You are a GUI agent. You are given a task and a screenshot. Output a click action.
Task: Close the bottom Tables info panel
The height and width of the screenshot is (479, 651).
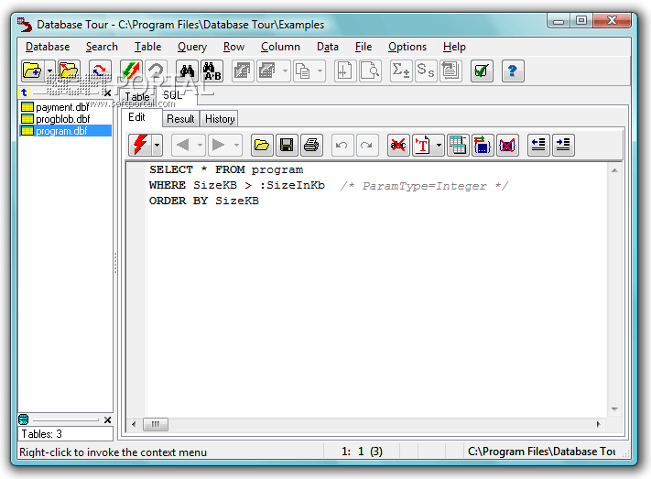[107, 420]
